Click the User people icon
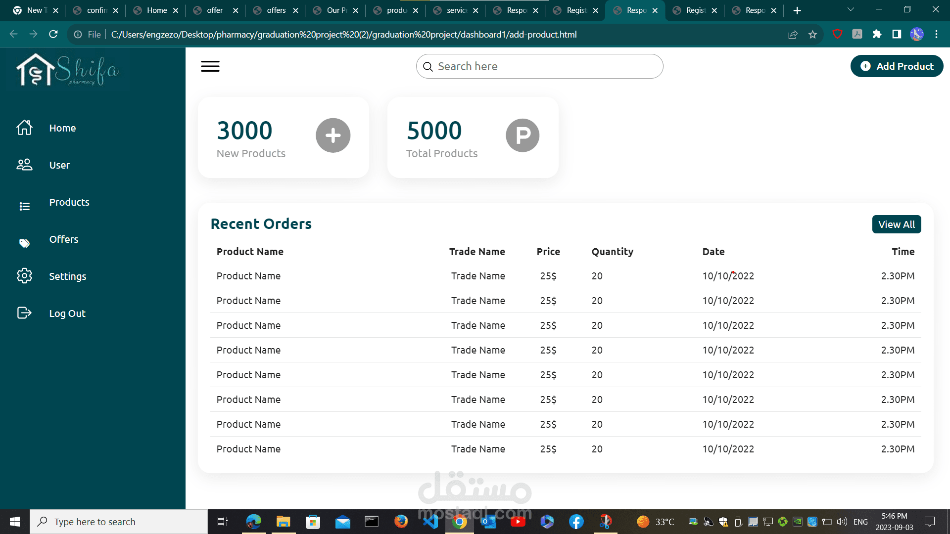This screenshot has width=950, height=534. [x=24, y=165]
